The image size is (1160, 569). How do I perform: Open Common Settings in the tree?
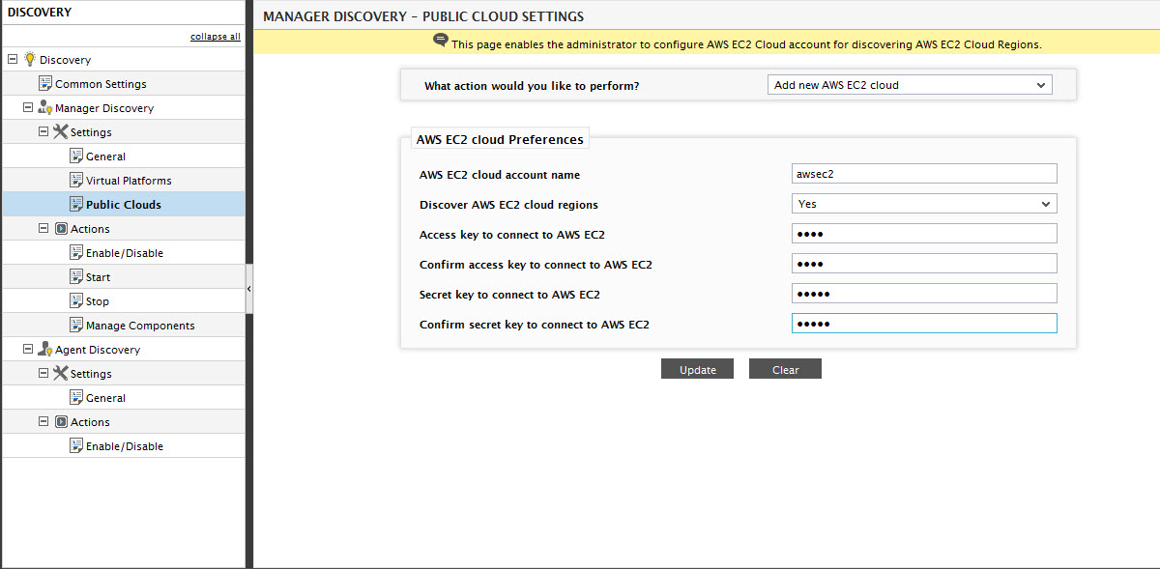pyautogui.click(x=101, y=84)
